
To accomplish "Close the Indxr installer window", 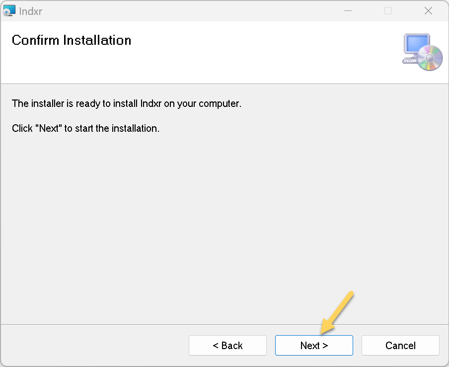I will coord(428,11).
